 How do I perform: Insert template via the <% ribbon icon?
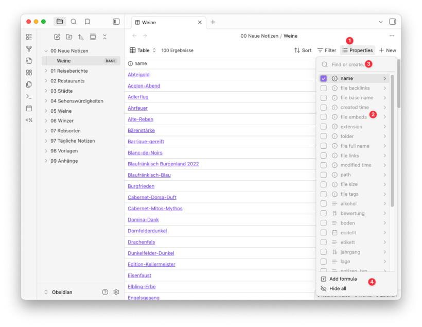click(29, 120)
